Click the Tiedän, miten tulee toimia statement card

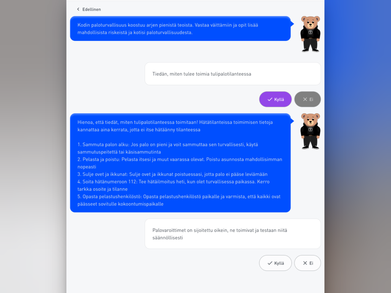pos(233,74)
